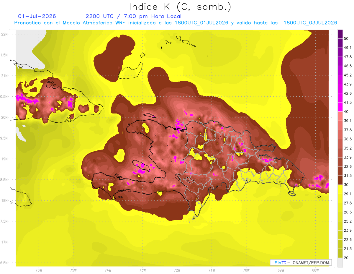Click the "1.5N" latitude axis label
Image resolution: width=354 pixels, height=274 pixels.
point(4,55)
